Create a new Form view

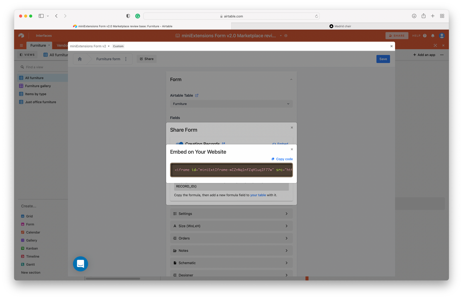click(x=28, y=224)
